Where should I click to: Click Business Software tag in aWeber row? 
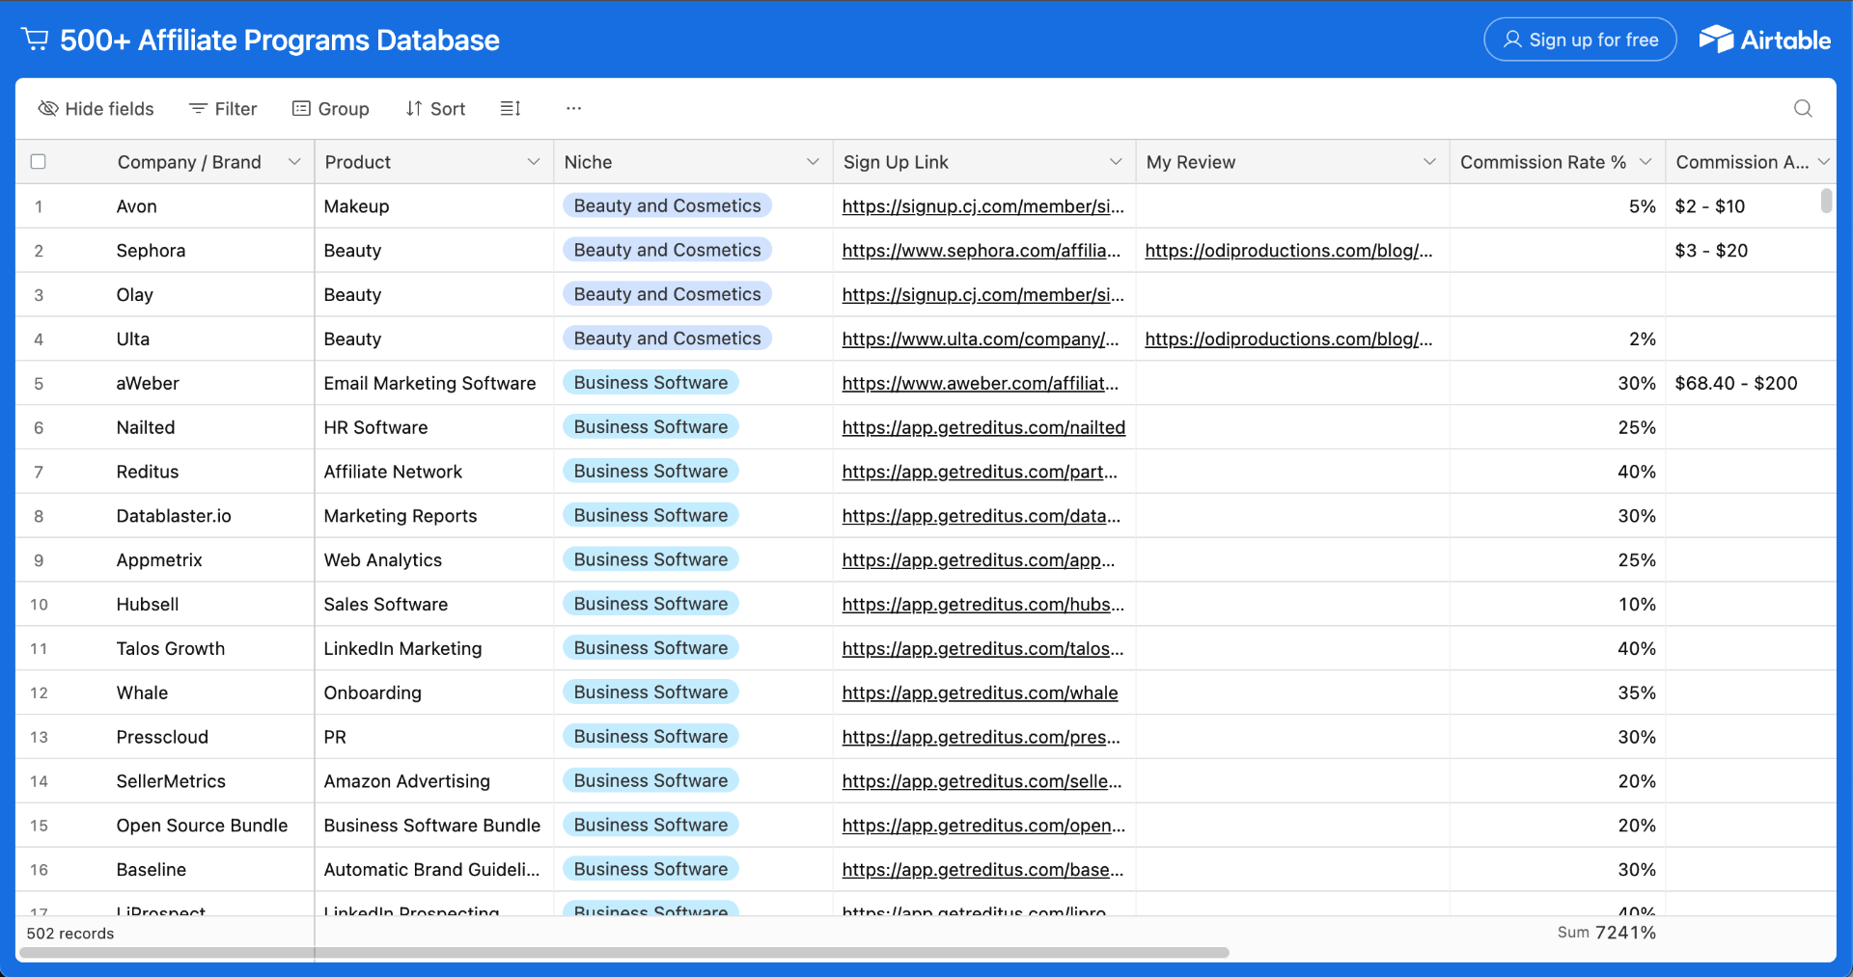(x=650, y=383)
